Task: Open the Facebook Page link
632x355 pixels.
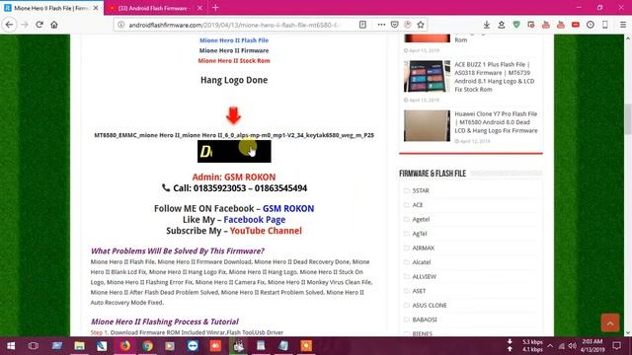Action: tap(255, 219)
